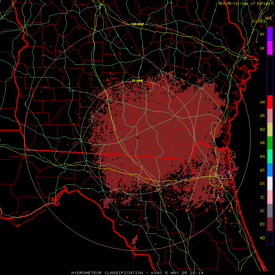Click the WS blue legend swatch
This screenshot has height=275, width=275.
pyautogui.click(x=270, y=170)
